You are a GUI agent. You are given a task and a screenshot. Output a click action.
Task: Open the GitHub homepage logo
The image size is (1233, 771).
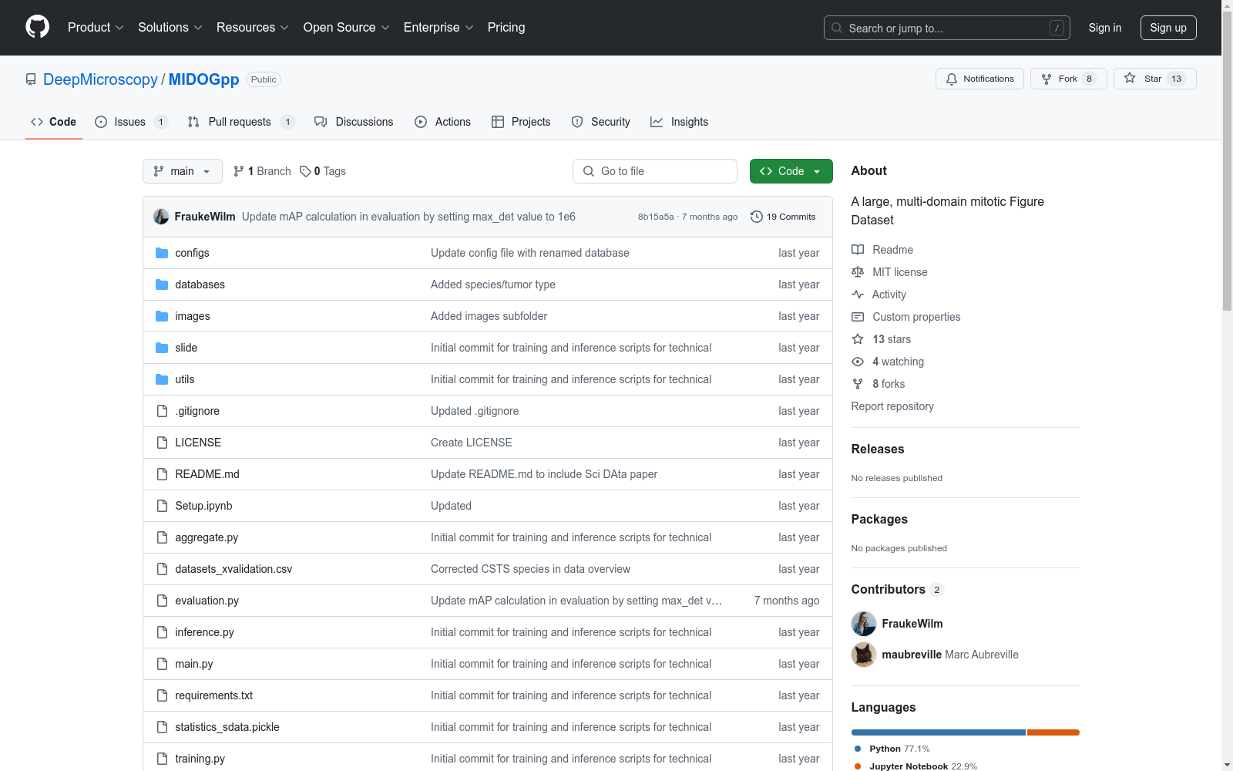(37, 27)
